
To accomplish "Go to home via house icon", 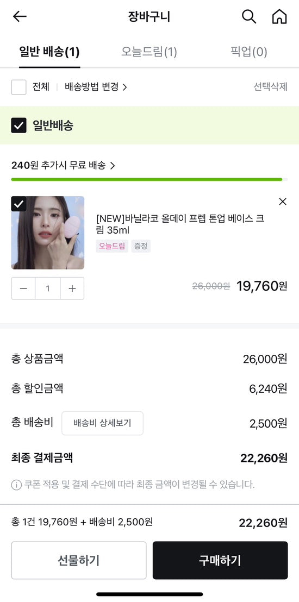I will point(279,16).
